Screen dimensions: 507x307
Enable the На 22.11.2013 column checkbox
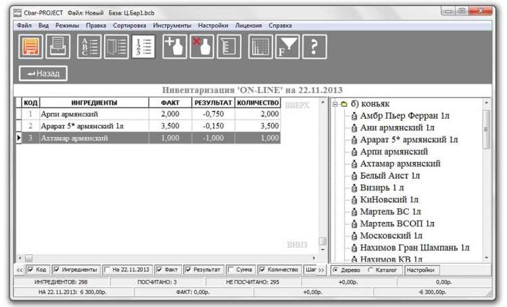(x=107, y=270)
